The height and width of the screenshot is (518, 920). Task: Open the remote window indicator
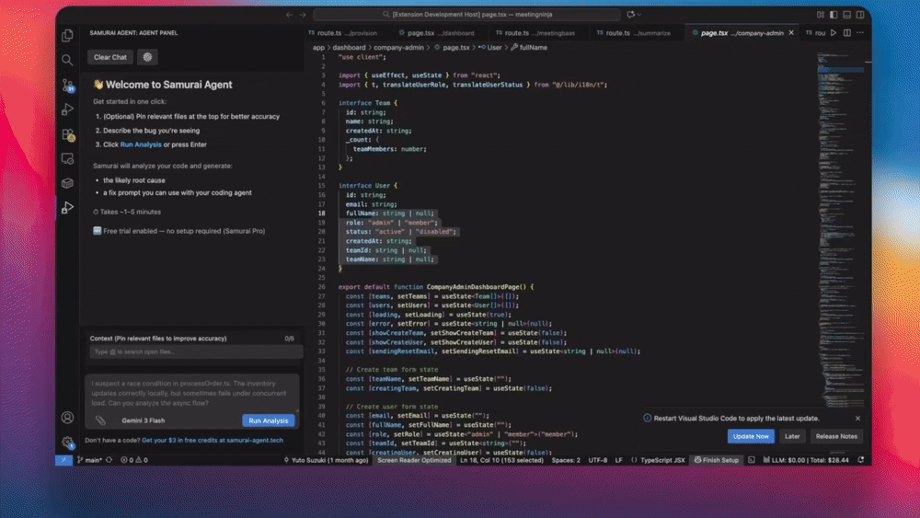(64, 460)
